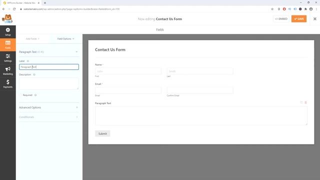Open the Payments dollar section
320x180 pixels.
tap(8, 84)
